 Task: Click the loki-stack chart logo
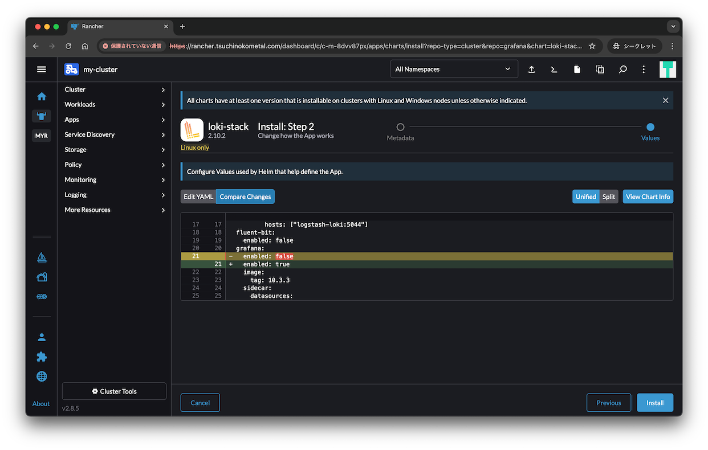(192, 130)
